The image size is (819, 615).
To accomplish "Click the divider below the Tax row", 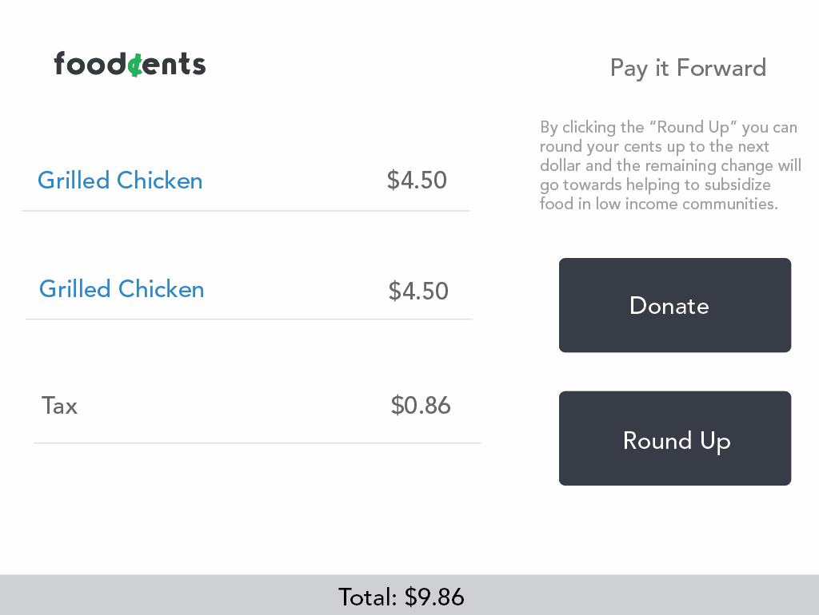I will coord(258,442).
